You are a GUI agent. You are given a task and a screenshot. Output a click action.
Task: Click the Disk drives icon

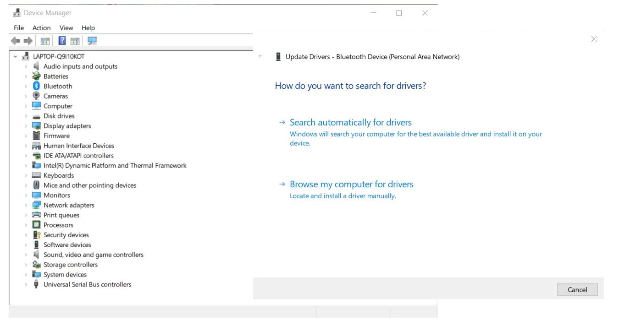(36, 116)
